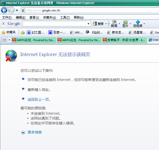This screenshot has width=159, height=150.
Task: Open the 《仙剑 favorite link
Action: coord(94,32)
